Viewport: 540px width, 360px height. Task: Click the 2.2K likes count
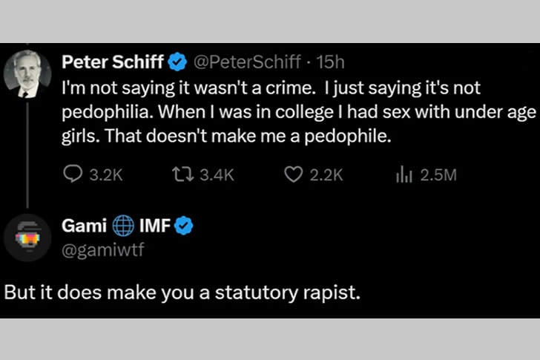(x=327, y=175)
